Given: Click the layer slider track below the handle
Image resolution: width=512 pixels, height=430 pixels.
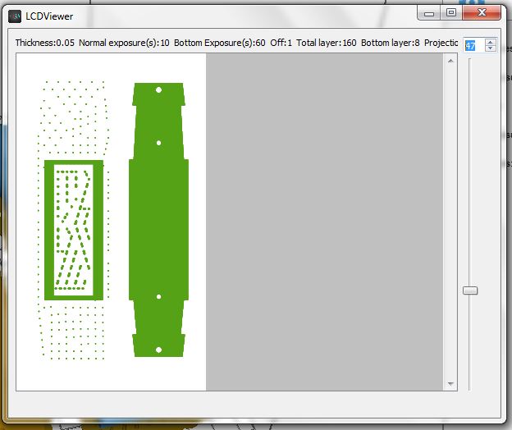Looking at the screenshot, I should tap(470, 345).
